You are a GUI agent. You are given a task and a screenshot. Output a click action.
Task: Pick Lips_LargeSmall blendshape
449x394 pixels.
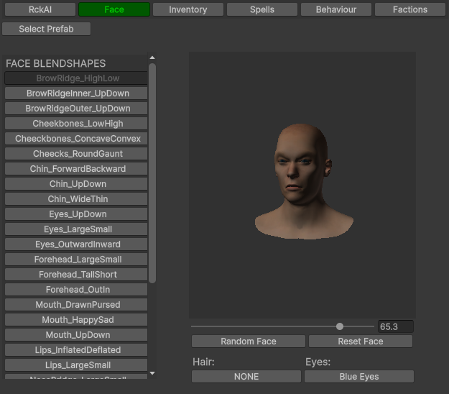click(76, 365)
